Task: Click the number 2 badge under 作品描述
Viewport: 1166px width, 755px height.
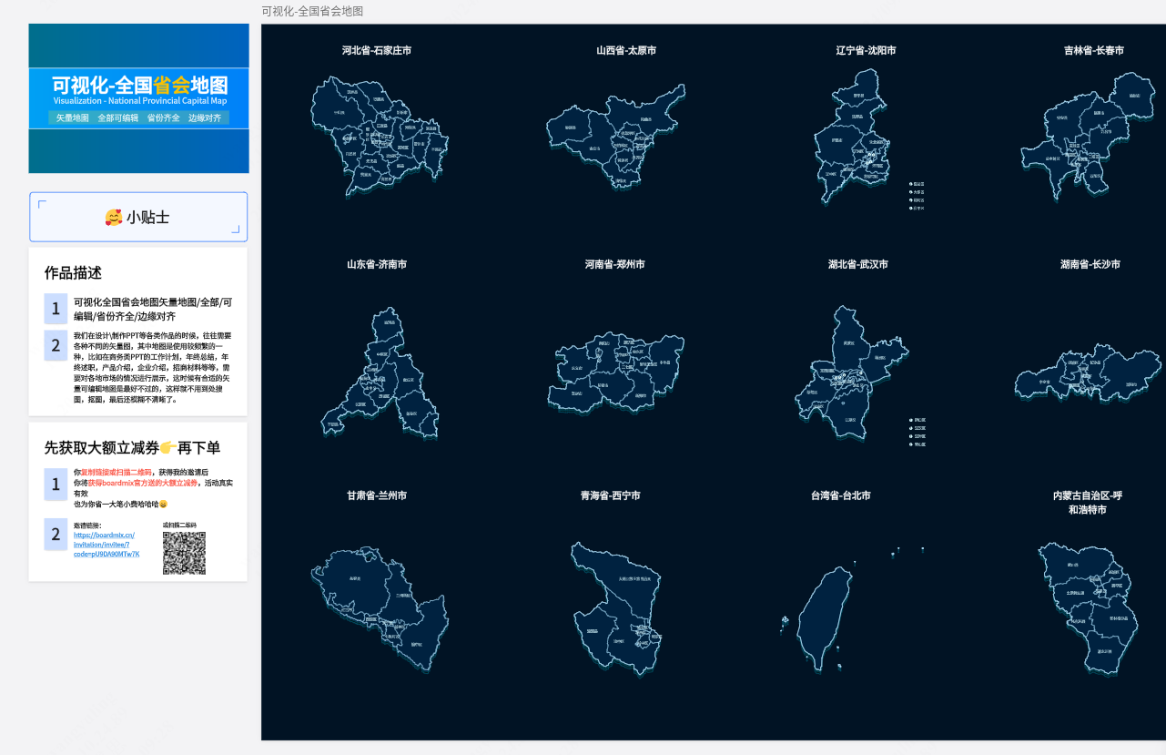Action: tap(56, 345)
